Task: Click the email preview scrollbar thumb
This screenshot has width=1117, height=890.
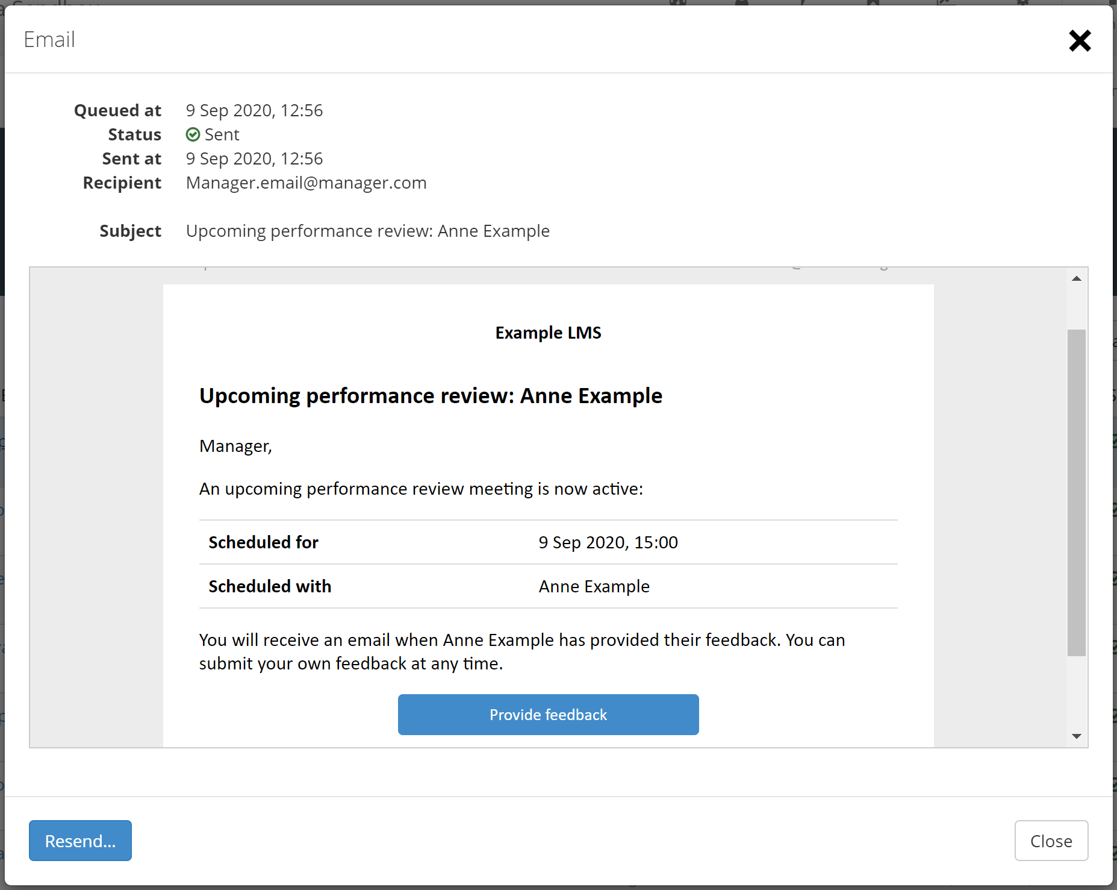Action: pyautogui.click(x=1077, y=492)
